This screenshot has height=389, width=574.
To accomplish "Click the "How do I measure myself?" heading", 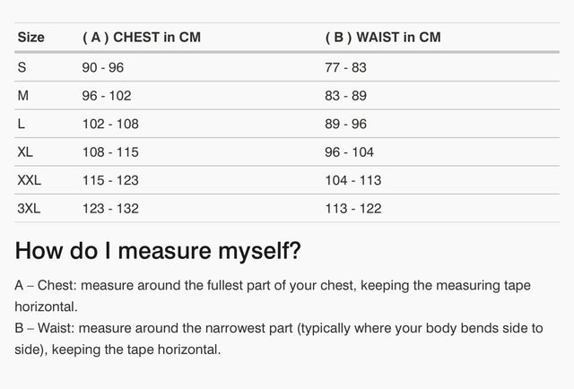I will point(158,251).
